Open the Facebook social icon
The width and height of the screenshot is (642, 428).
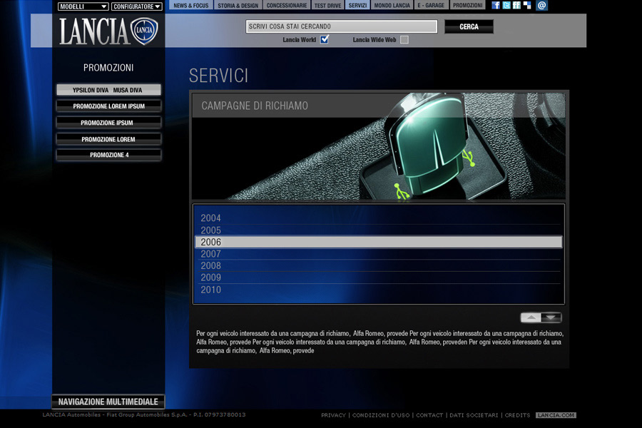tap(496, 5)
